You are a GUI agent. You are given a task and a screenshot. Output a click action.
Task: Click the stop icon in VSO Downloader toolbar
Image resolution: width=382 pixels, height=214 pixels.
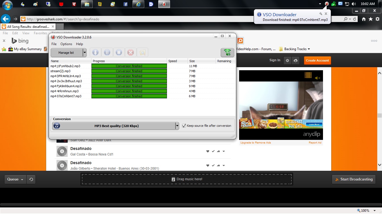pyautogui.click(x=119, y=52)
